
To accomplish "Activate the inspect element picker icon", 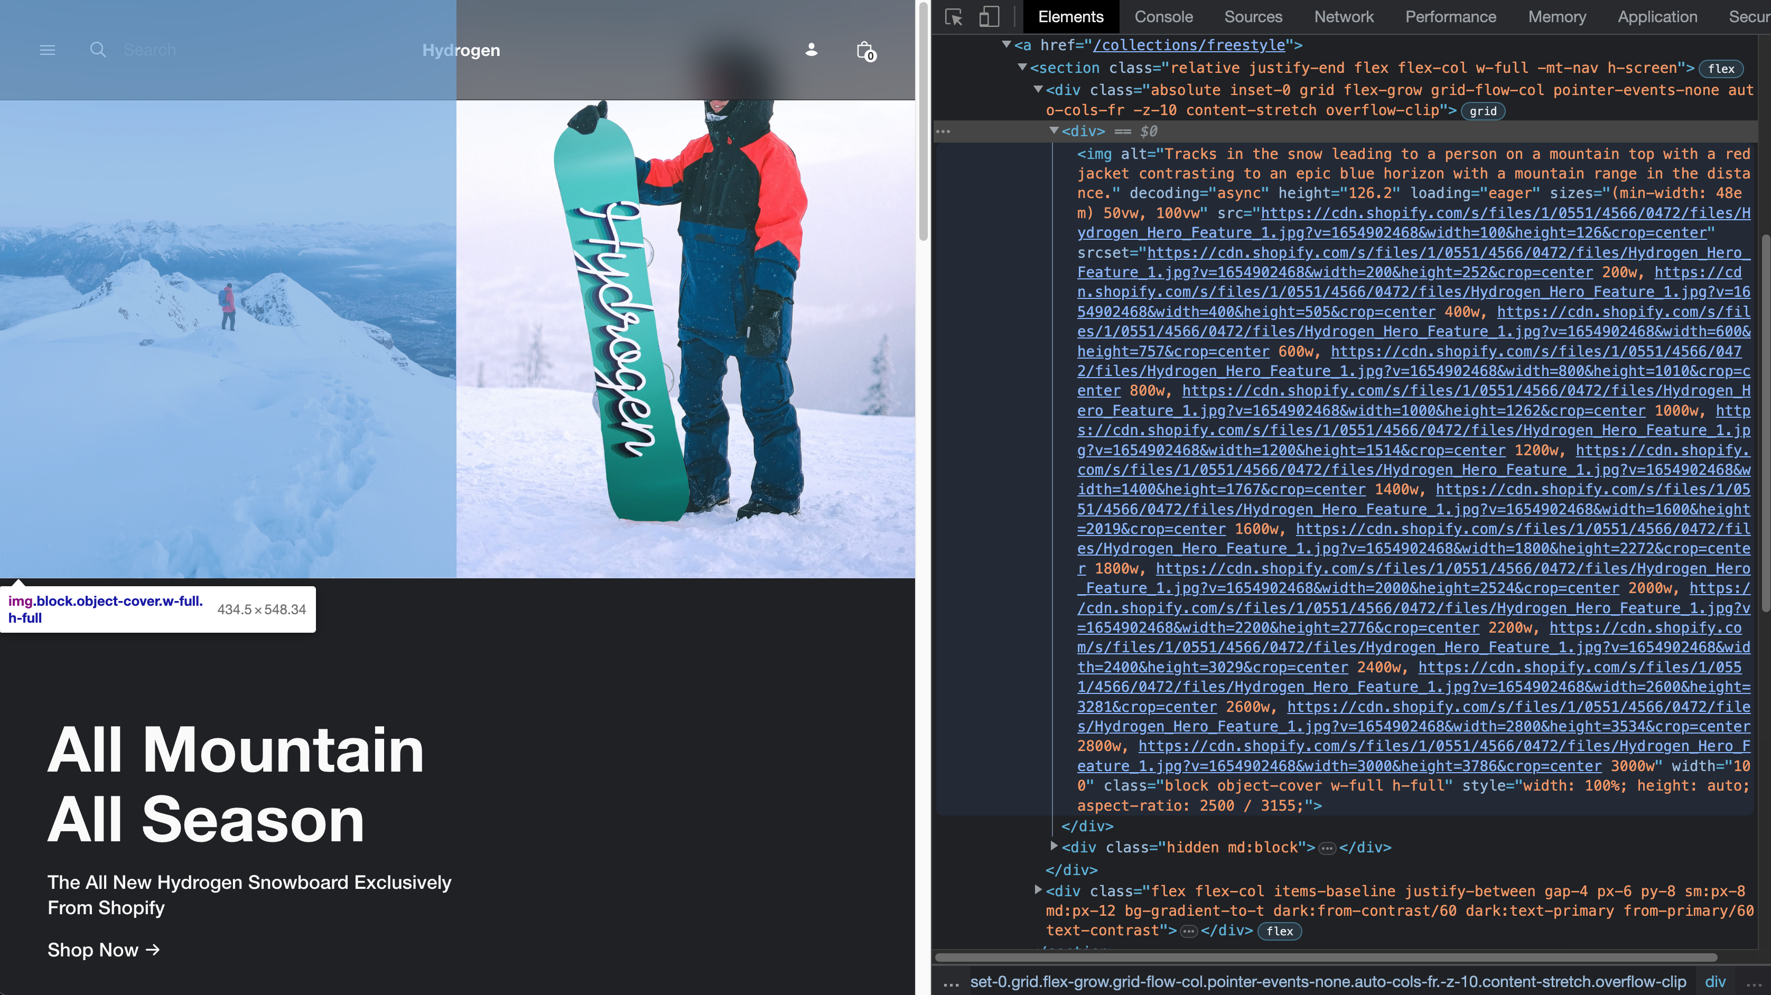I will click(x=954, y=16).
